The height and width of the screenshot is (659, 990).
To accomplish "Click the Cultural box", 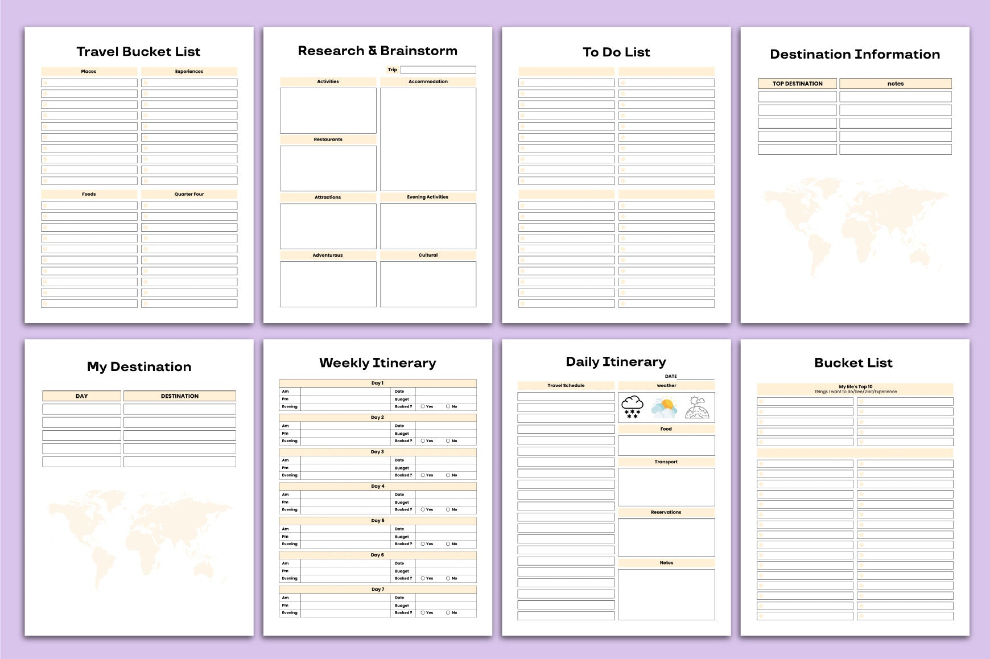I will click(x=428, y=284).
